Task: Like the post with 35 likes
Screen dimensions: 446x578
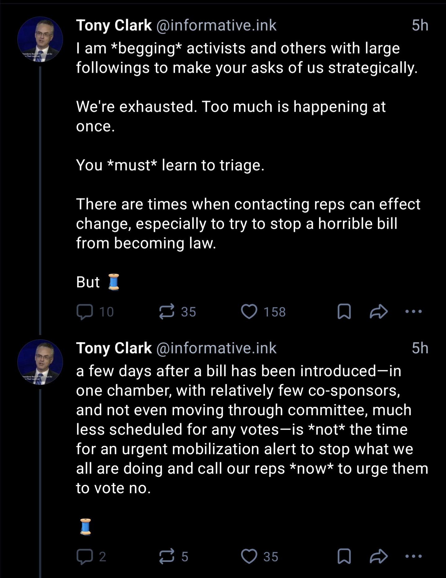Action: coord(249,556)
